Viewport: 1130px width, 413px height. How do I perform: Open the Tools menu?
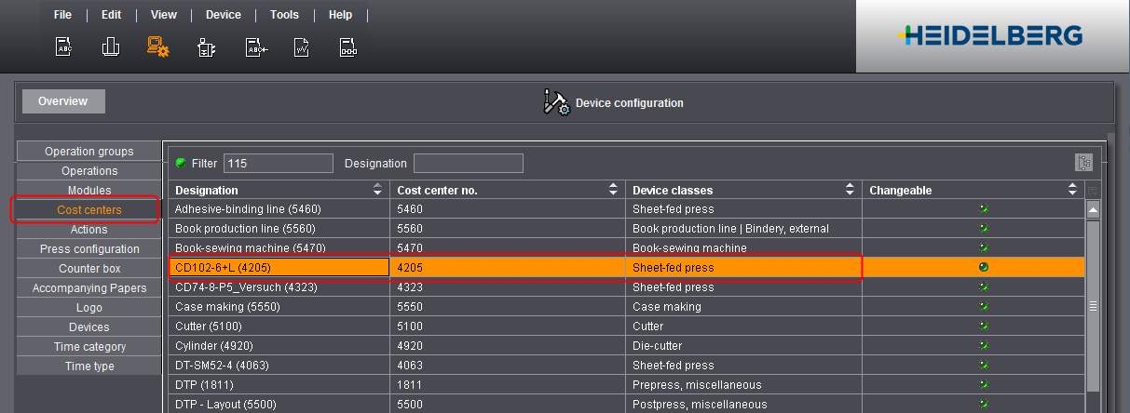pyautogui.click(x=284, y=15)
